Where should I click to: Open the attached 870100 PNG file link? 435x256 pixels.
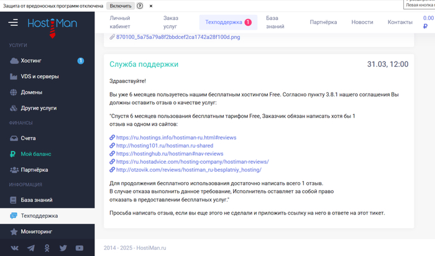165,37
